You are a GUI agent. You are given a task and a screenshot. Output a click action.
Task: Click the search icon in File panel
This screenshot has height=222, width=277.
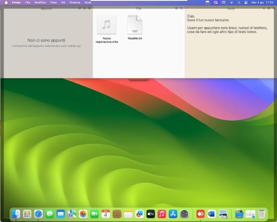point(182,8)
